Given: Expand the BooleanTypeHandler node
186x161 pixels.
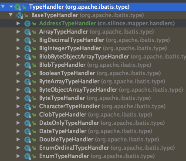Looking at the screenshot, I should 18,73.
